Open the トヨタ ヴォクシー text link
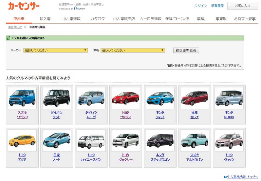The image size is (261, 181). click(x=126, y=157)
